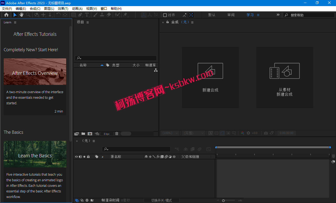This screenshot has width=336, height=203.
Task: Open the Project search filter dropdown
Action: point(79,58)
